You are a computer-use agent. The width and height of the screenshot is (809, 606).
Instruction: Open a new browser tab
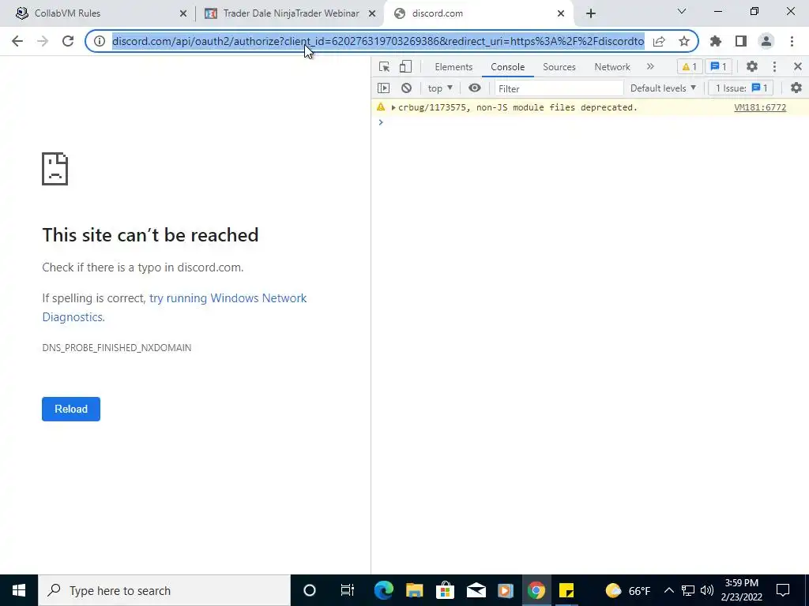click(591, 14)
